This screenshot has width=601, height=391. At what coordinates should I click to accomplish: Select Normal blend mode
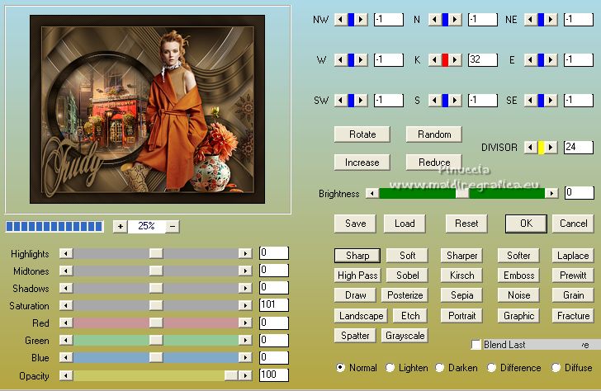click(340, 368)
